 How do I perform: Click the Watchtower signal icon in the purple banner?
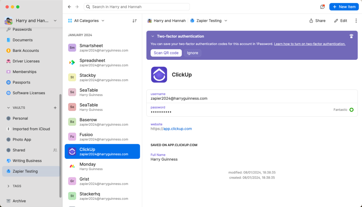(x=351, y=36)
